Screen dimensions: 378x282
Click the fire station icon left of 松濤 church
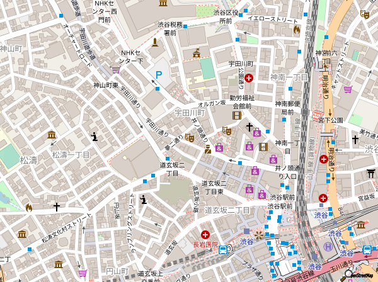point(28,206)
